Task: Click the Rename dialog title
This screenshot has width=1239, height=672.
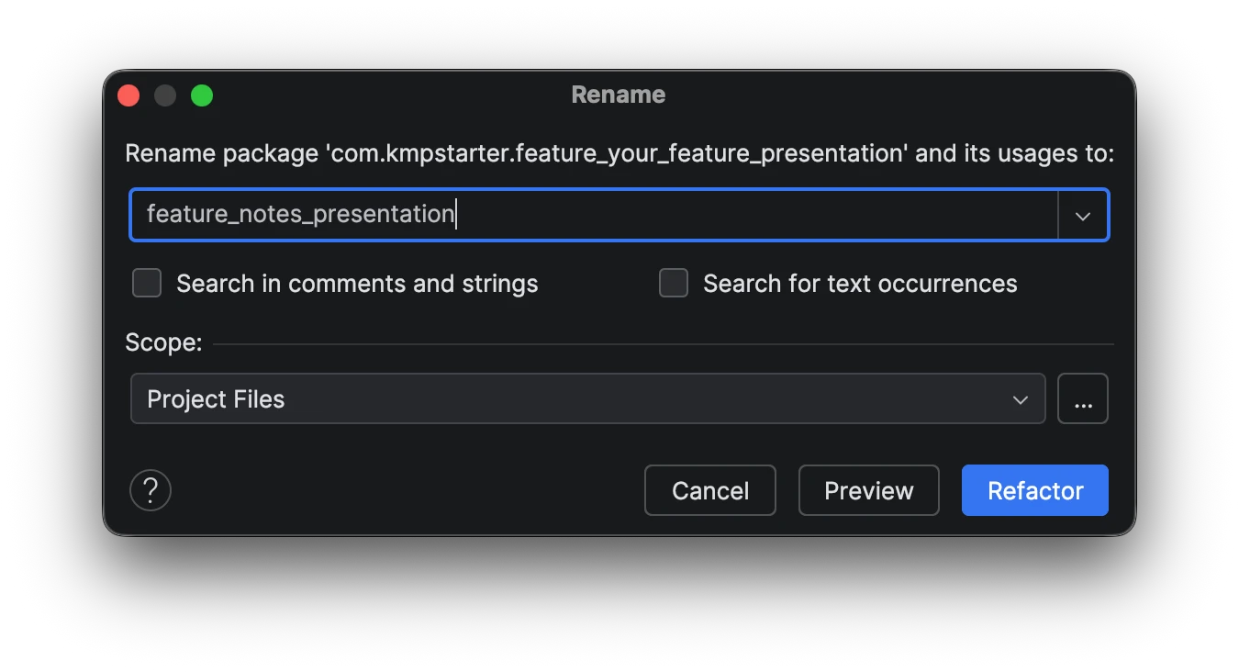Action: tap(618, 95)
